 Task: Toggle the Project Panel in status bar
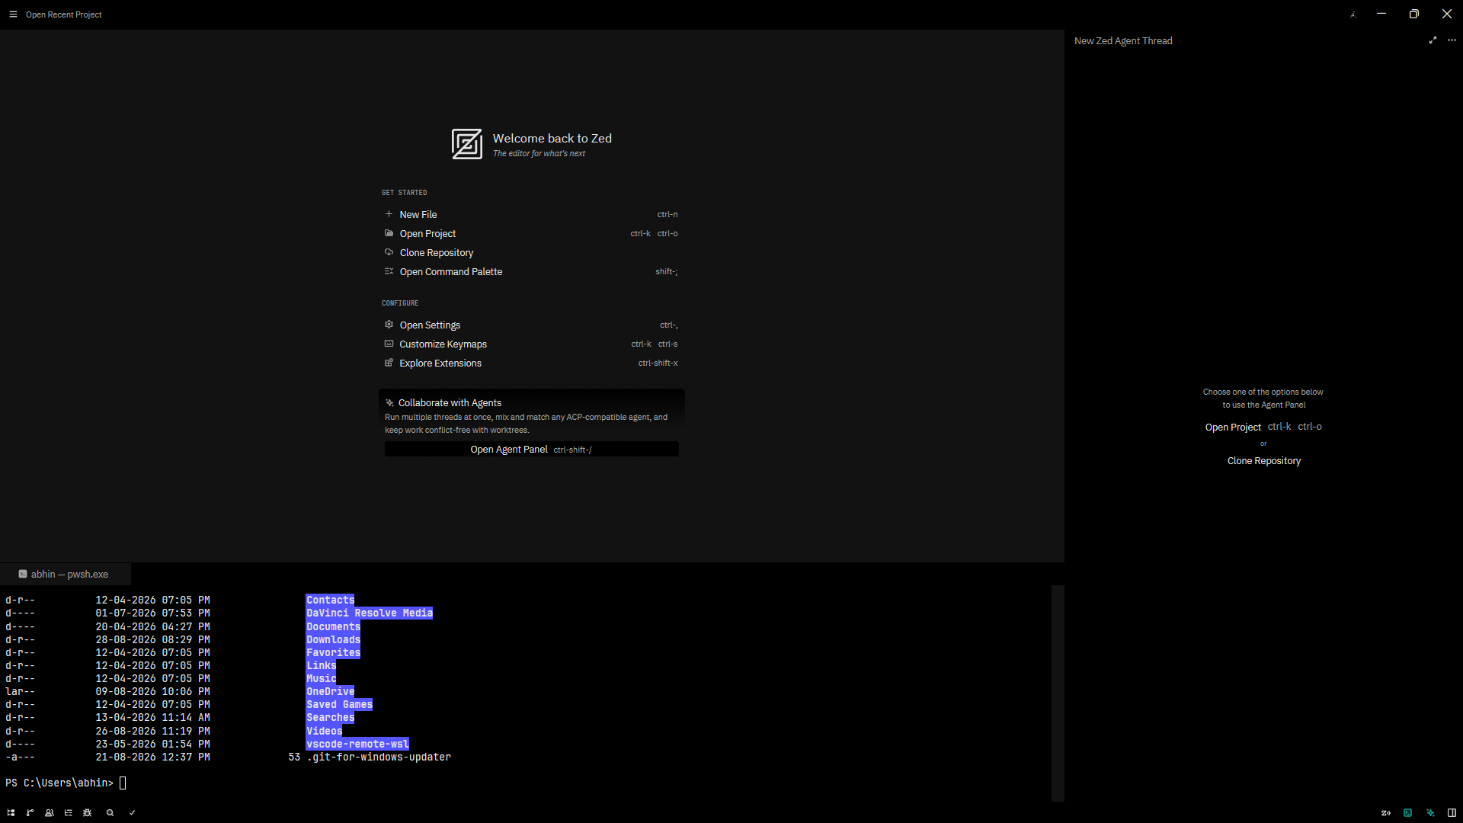point(11,813)
